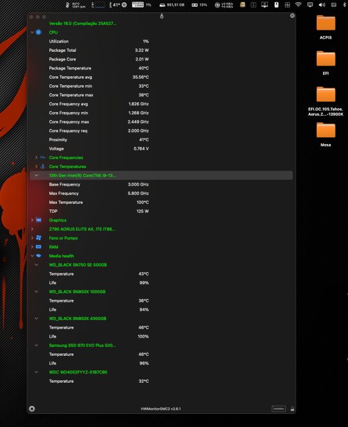Click the yellow chip menu bar icon
This screenshot has width=348, height=427.
coord(242,5)
